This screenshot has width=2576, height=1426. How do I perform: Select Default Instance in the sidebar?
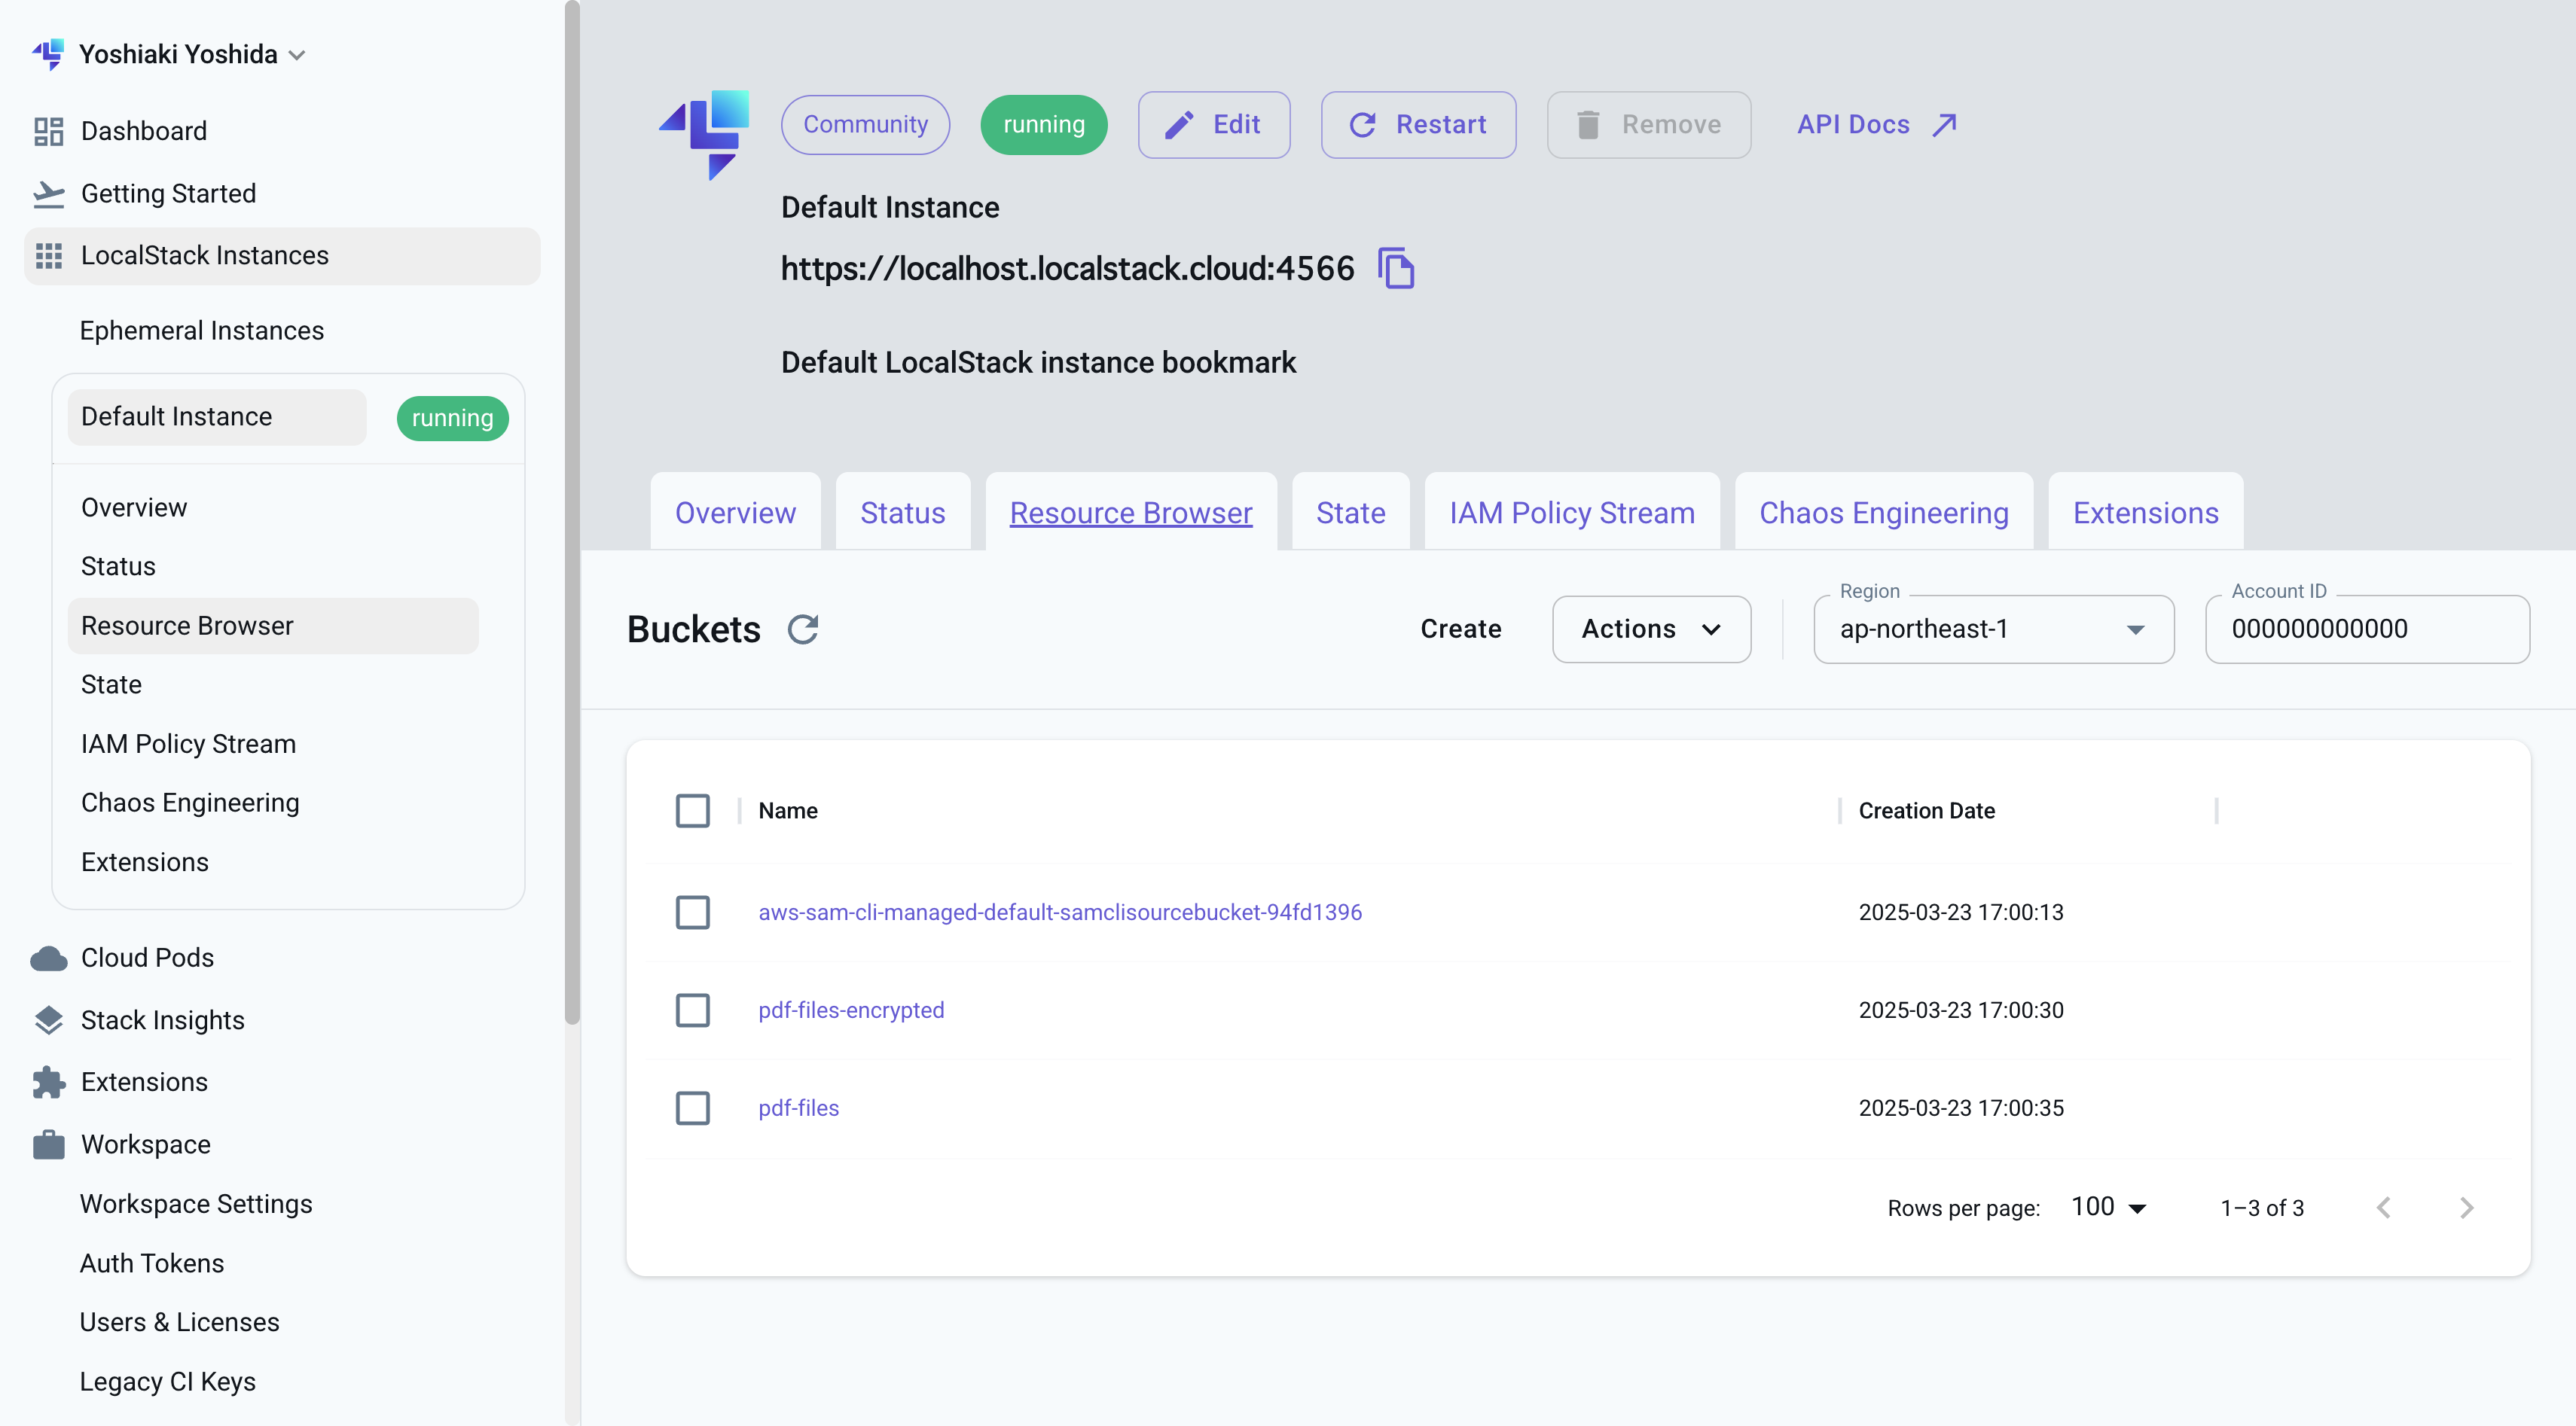[x=216, y=416]
